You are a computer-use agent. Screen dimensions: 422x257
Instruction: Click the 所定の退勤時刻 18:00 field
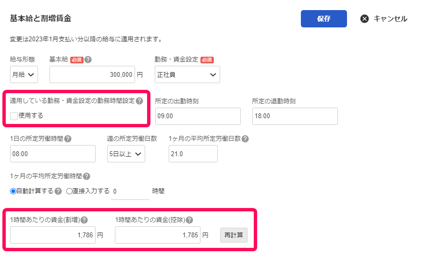(x=295, y=116)
